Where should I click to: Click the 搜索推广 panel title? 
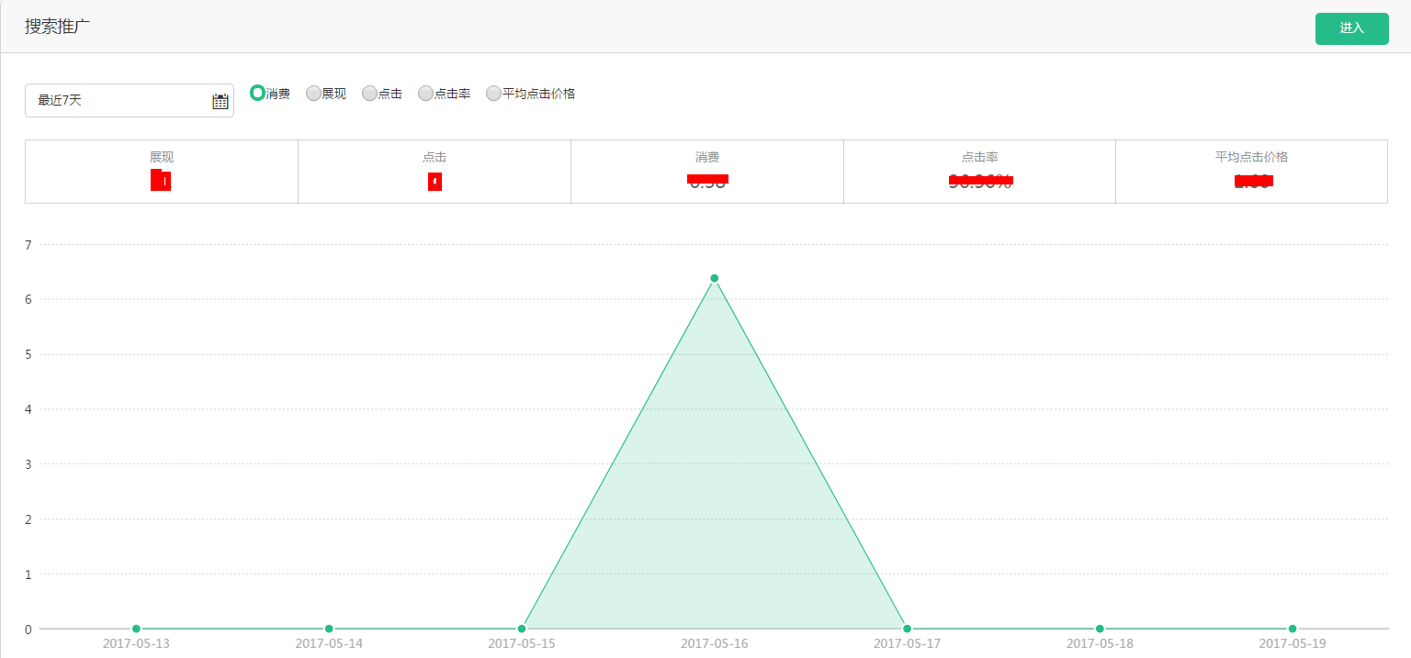(x=57, y=27)
